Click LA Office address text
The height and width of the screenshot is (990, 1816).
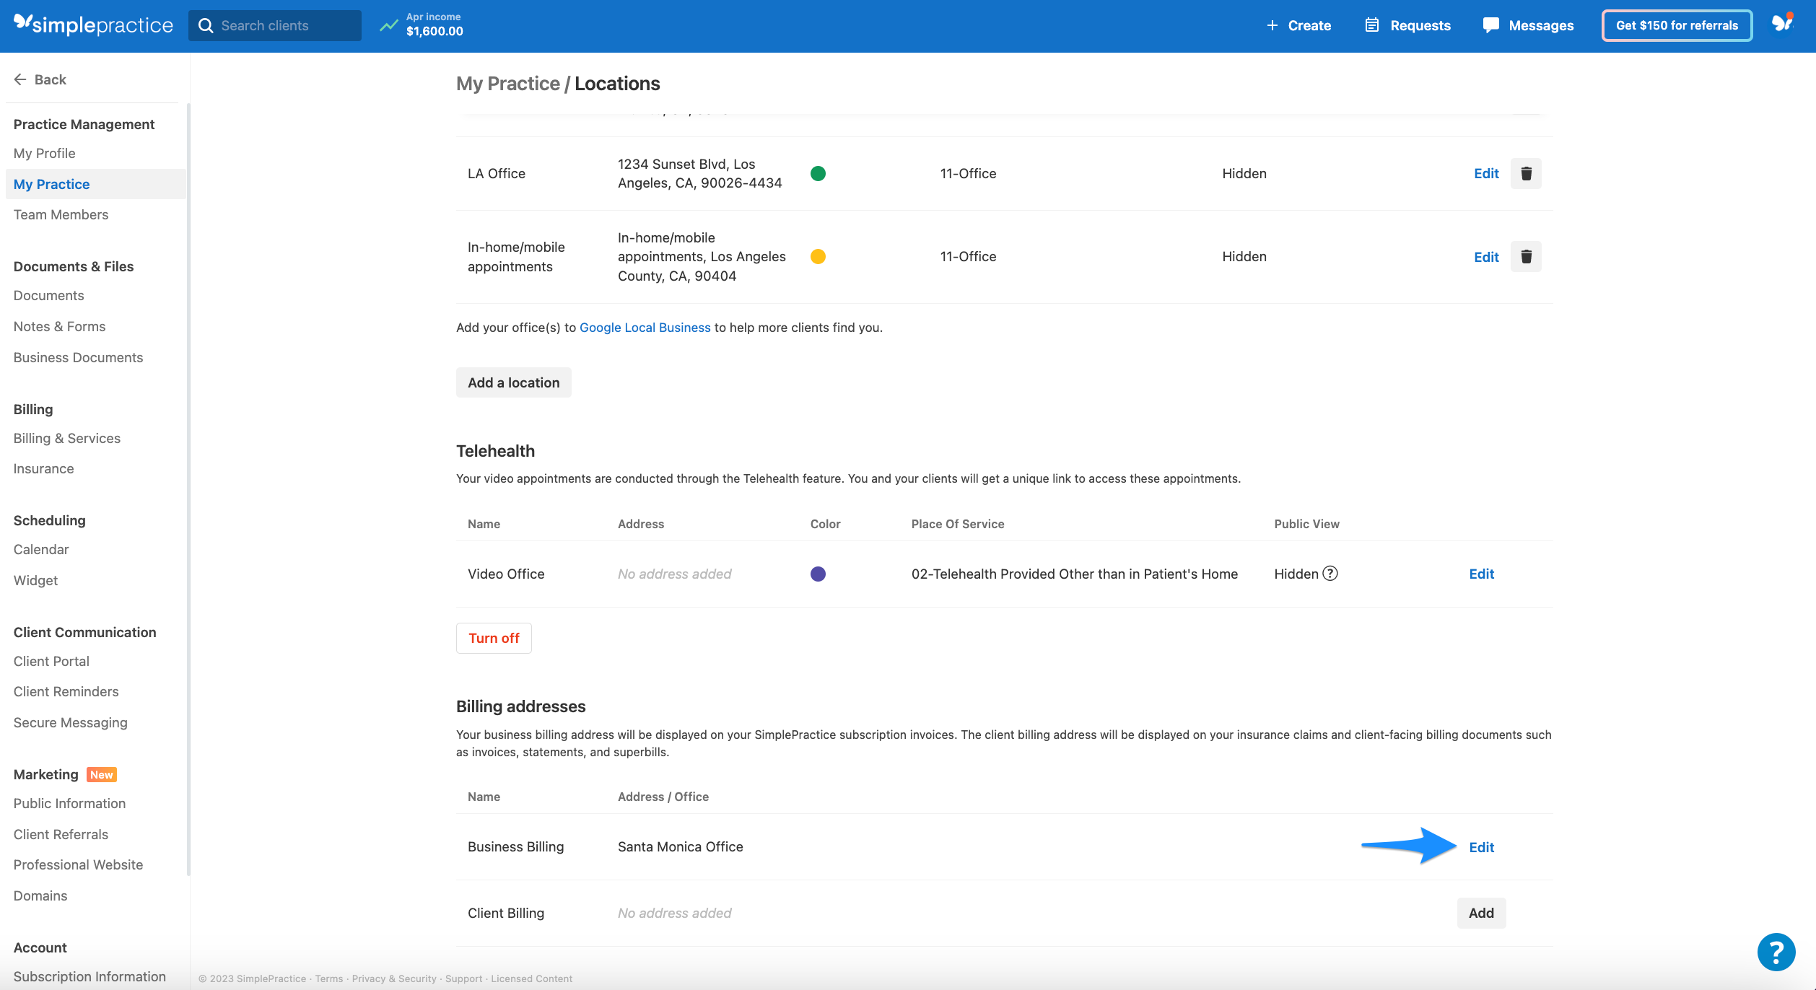point(700,173)
